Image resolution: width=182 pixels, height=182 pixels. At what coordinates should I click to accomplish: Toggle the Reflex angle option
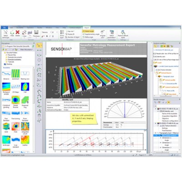coord(88,37)
